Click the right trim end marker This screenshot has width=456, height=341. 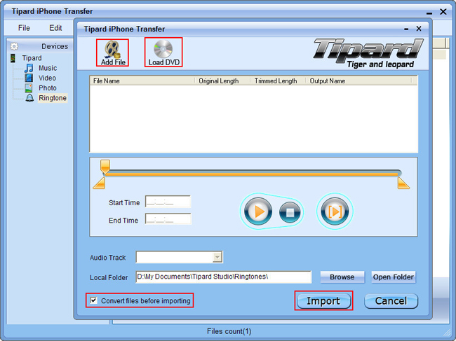coord(403,183)
